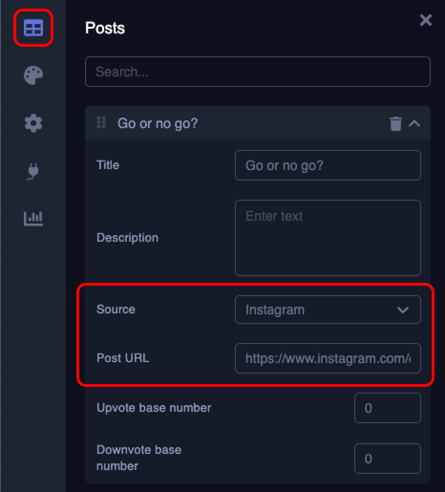Open the Posts layout sidebar icon
This screenshot has height=492, width=445.
click(33, 28)
